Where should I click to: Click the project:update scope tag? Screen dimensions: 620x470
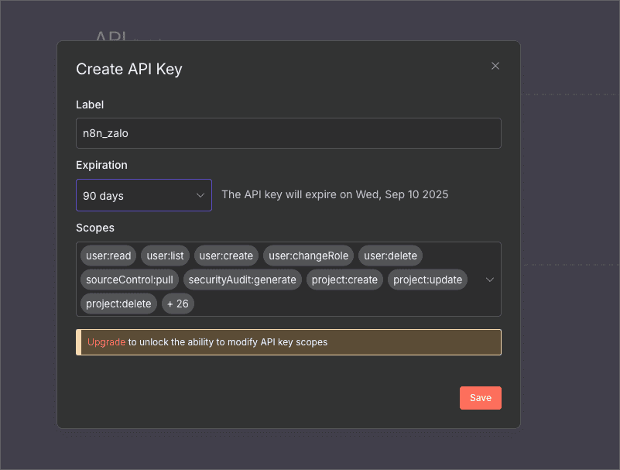coord(427,280)
